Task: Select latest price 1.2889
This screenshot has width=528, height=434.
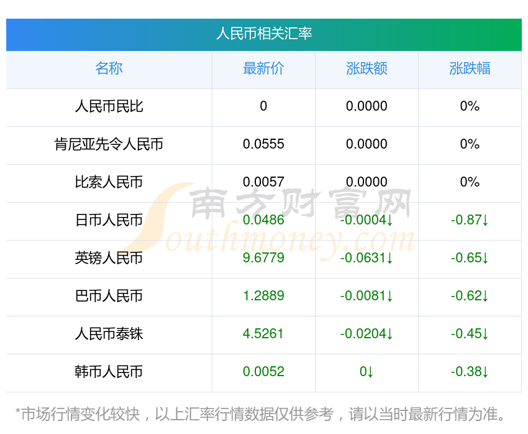Action: [x=263, y=296]
